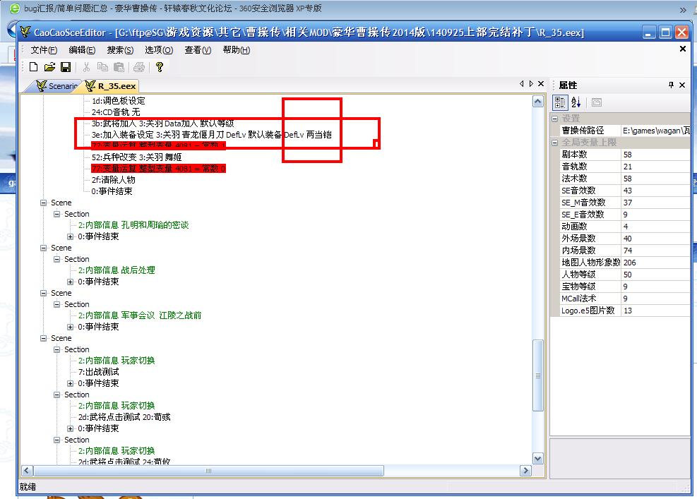
Task: Select 2:内部信息 军事会议 江陵之战前
Action: click(140, 315)
